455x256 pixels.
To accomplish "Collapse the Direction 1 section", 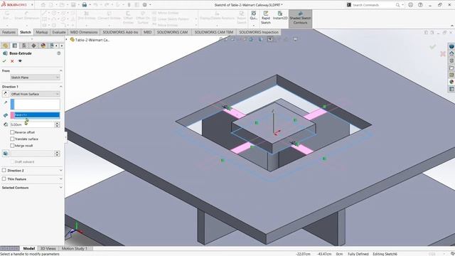I will coord(60,87).
